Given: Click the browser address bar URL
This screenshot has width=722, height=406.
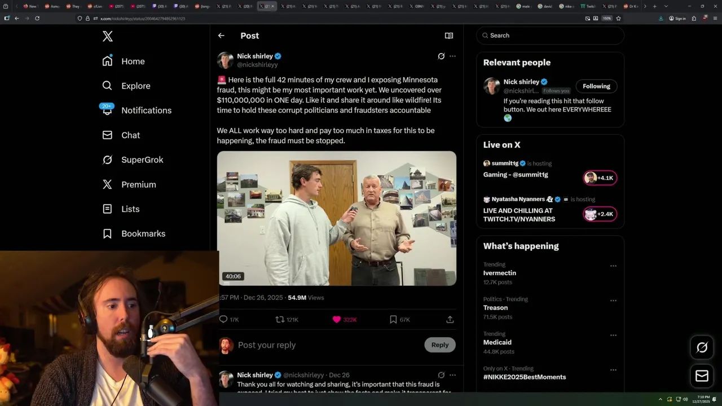Looking at the screenshot, I should click(x=143, y=19).
